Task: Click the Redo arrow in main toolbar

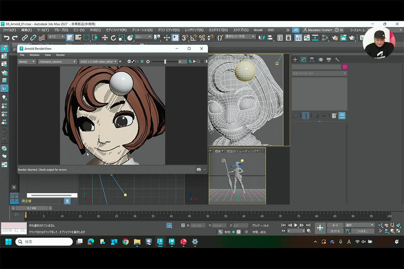Action: pos(15,38)
